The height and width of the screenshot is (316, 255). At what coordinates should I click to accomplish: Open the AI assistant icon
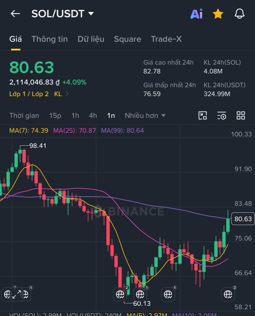[x=197, y=14]
